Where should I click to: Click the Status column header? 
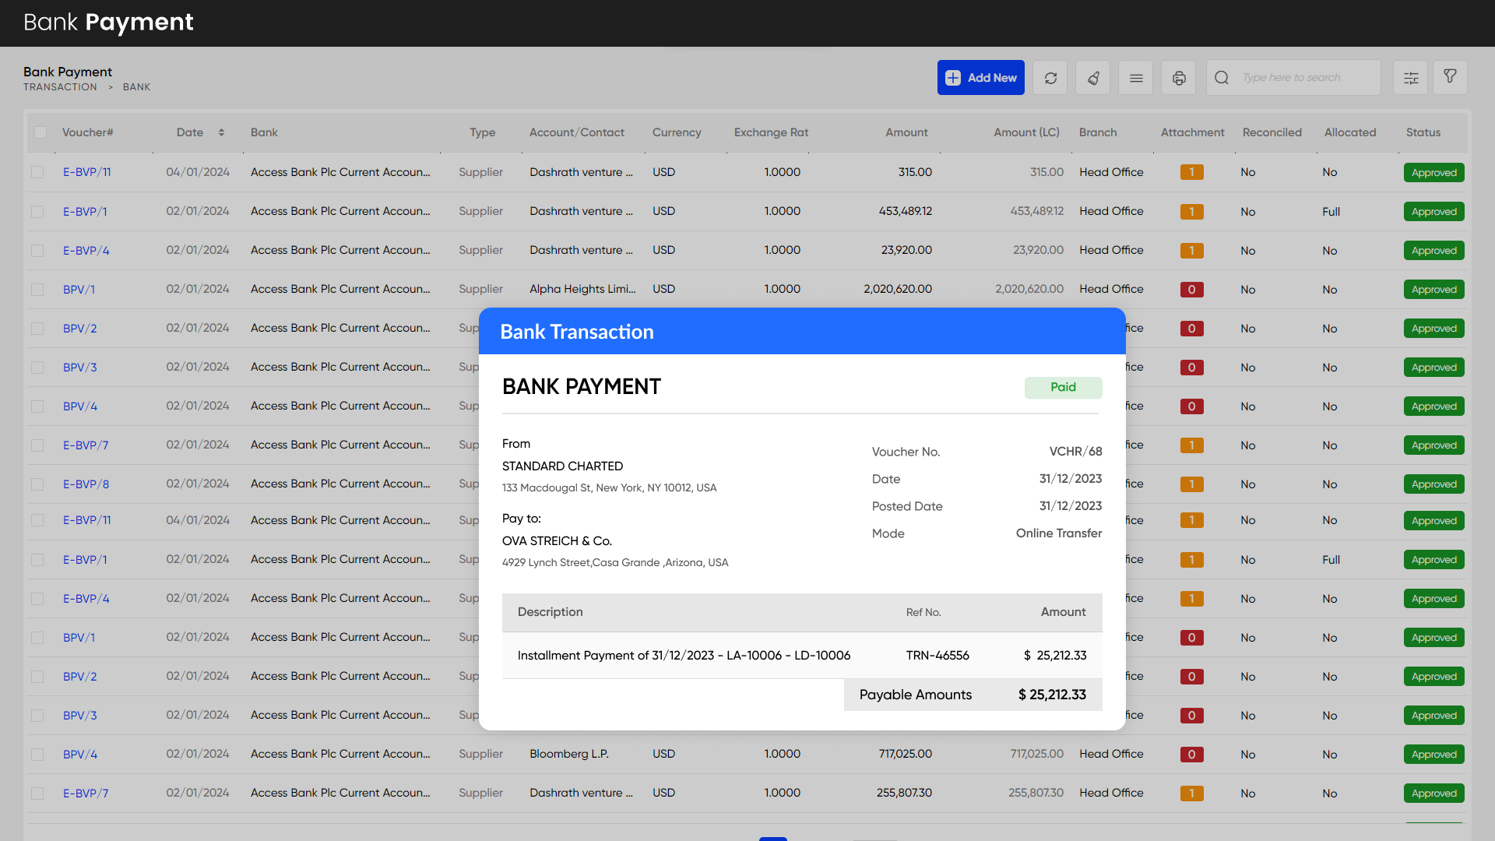point(1423,132)
